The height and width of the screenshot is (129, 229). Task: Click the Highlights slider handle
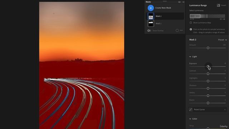pos(208,81)
